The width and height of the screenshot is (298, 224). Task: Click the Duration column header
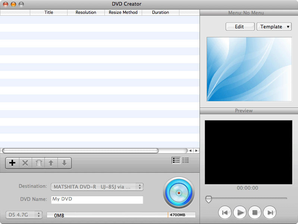pos(160,12)
